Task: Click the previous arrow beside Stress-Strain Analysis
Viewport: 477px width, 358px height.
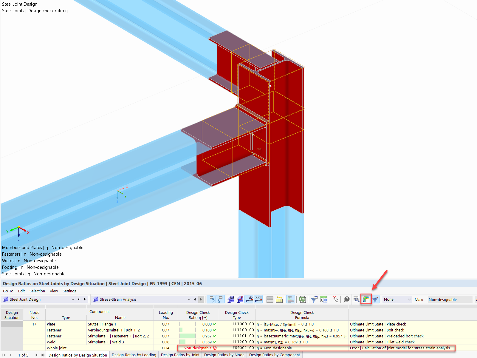Action: [x=195, y=299]
